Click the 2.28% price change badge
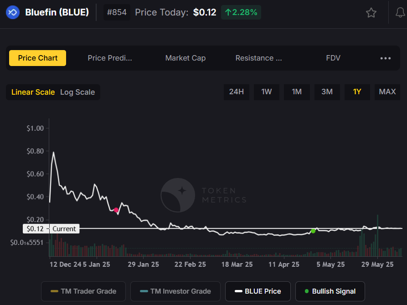 click(x=241, y=12)
